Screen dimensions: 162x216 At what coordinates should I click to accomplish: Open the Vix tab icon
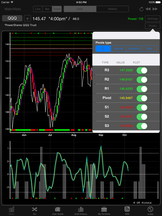34,209
